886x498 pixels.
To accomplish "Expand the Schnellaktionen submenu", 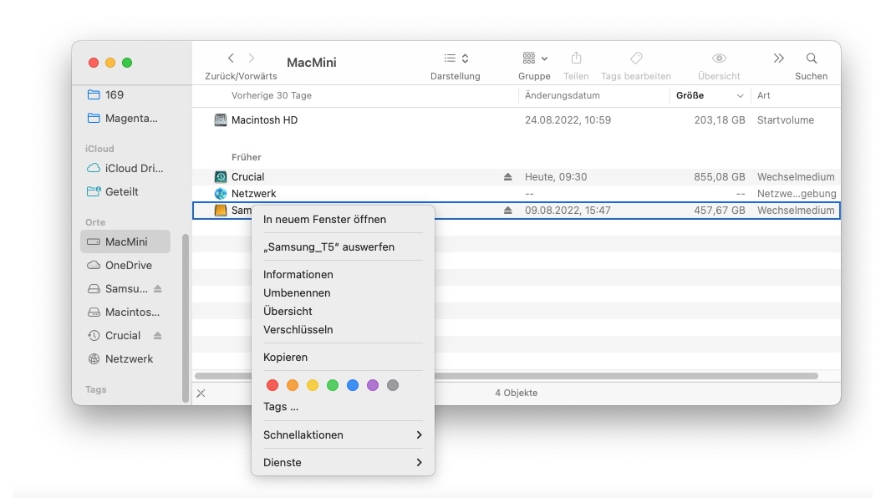I will tap(343, 434).
